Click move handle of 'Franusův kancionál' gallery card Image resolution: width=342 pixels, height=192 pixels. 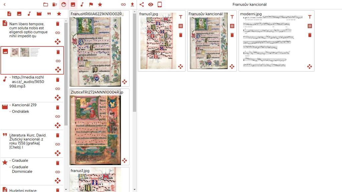(x=232, y=66)
